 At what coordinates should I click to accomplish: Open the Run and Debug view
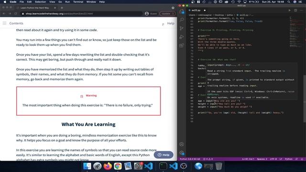182,37
